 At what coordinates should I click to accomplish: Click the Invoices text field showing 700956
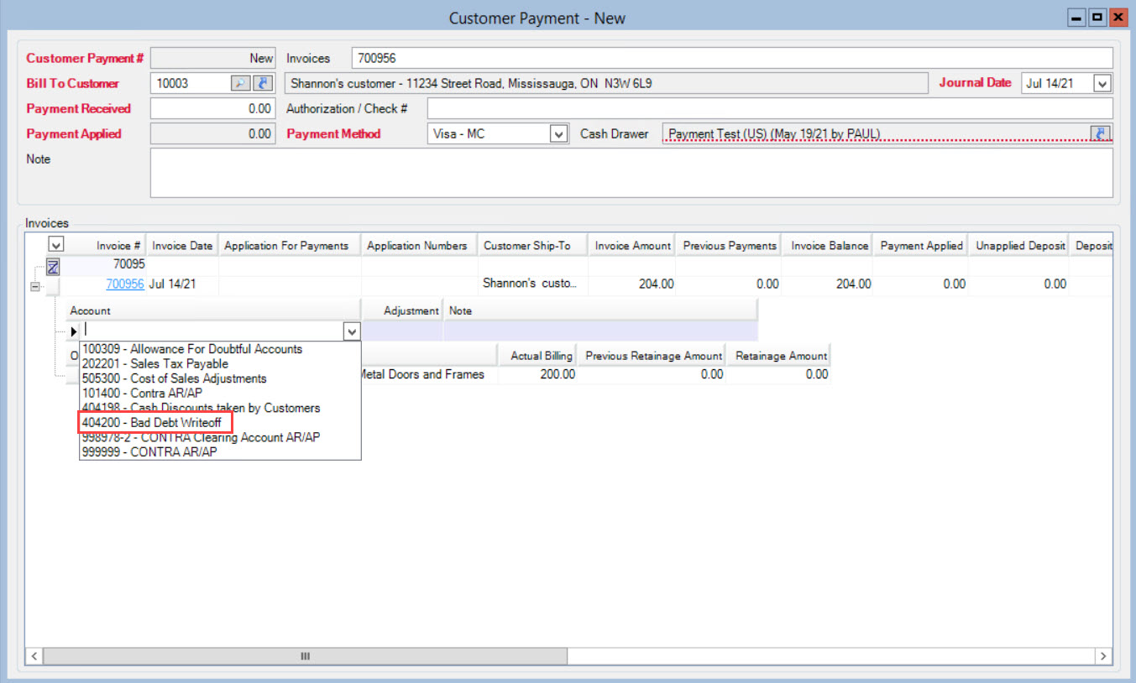click(732, 58)
